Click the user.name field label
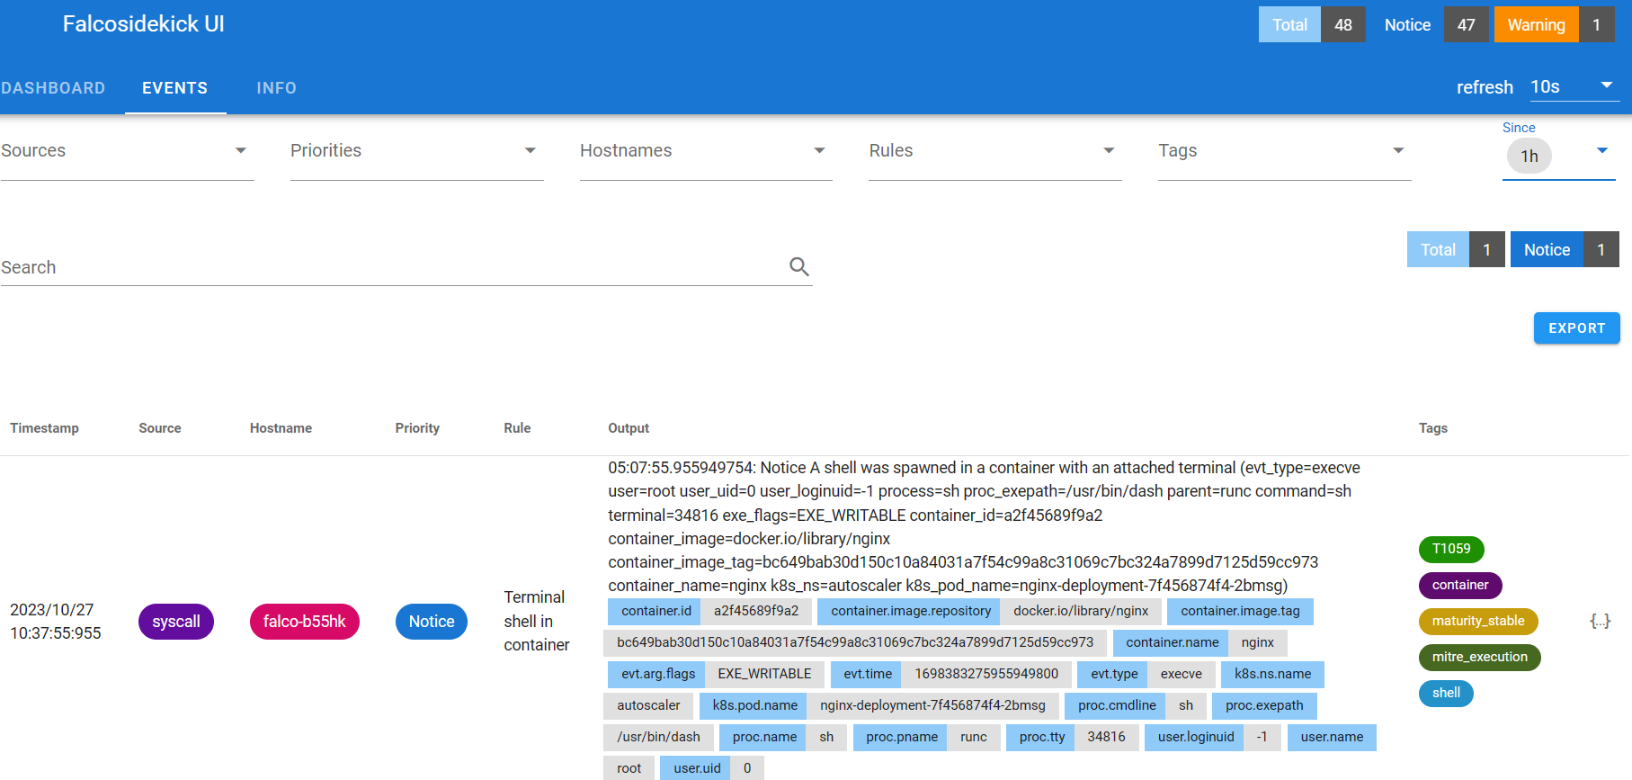The height and width of the screenshot is (780, 1632). coord(1332,737)
